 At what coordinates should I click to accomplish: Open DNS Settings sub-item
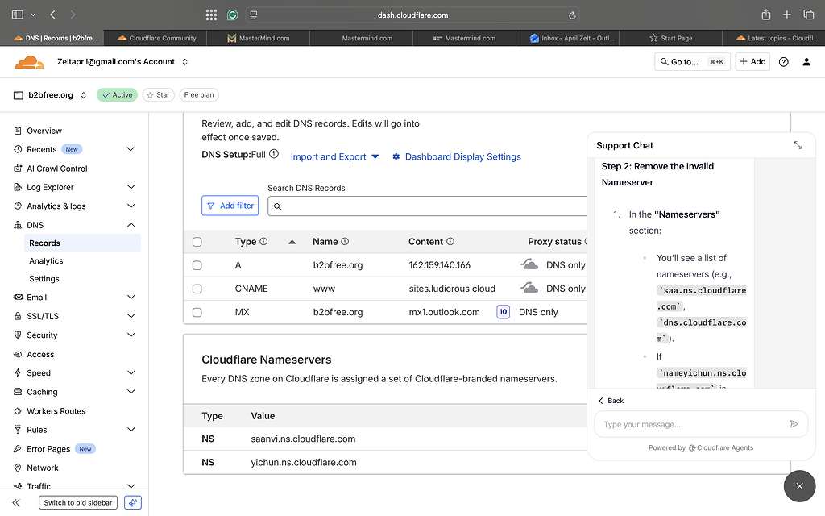click(44, 279)
